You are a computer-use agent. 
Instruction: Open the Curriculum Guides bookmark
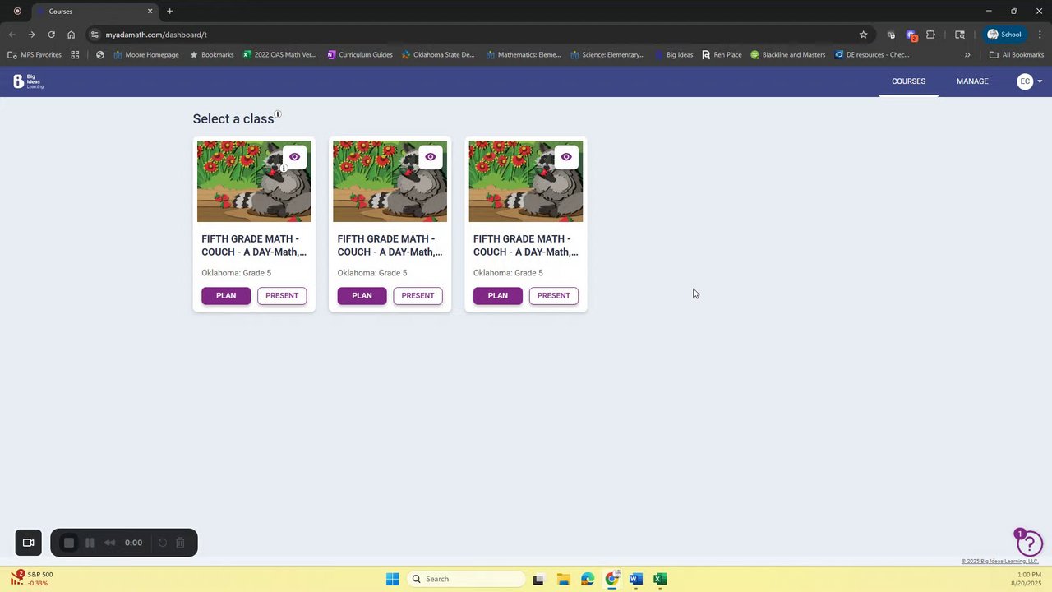pos(359,55)
